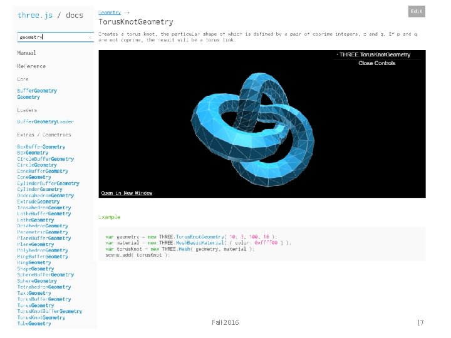Click the green Example heading
Viewport: 451px width, 338px height.
[x=109, y=217]
